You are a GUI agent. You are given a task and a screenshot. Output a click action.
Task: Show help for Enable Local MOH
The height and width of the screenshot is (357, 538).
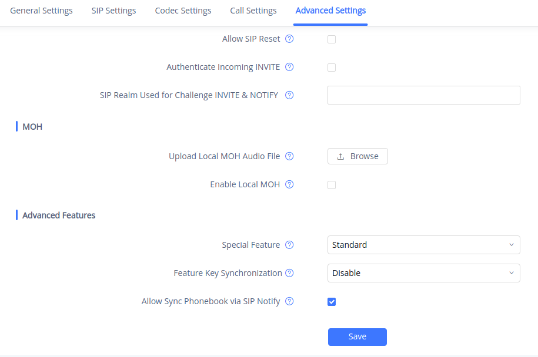coord(289,184)
